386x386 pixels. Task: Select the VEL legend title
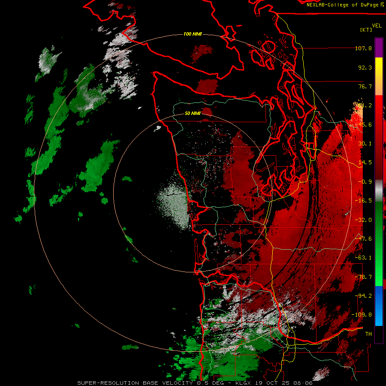(x=377, y=26)
